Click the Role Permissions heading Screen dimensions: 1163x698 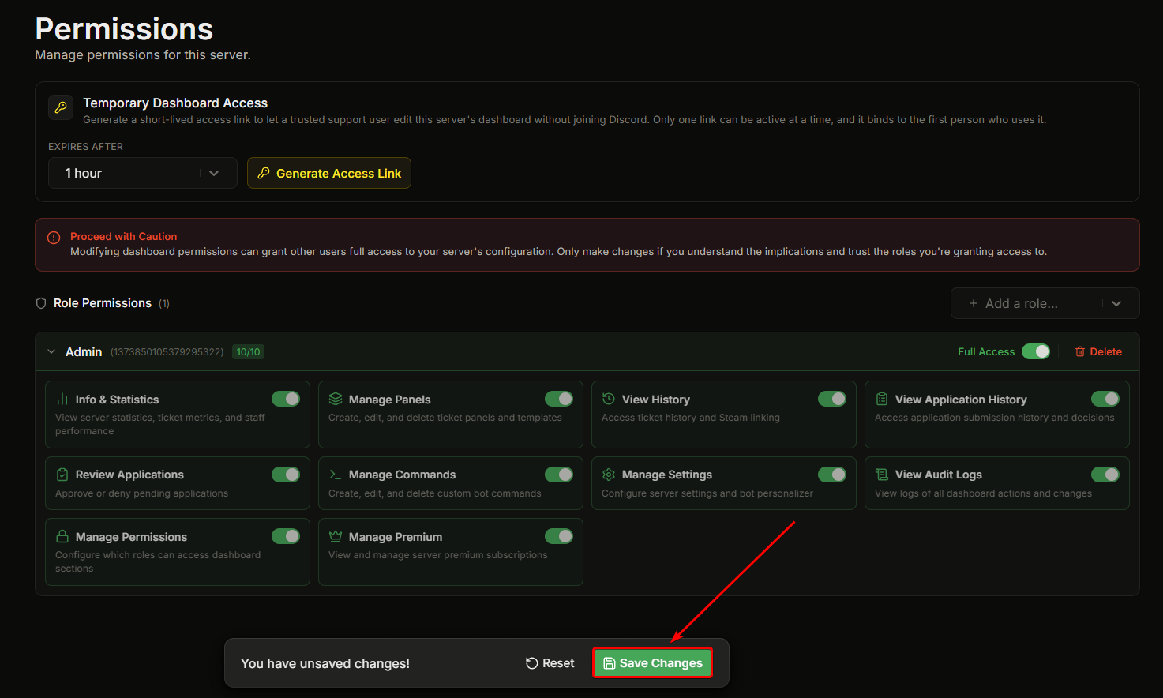pyautogui.click(x=103, y=303)
